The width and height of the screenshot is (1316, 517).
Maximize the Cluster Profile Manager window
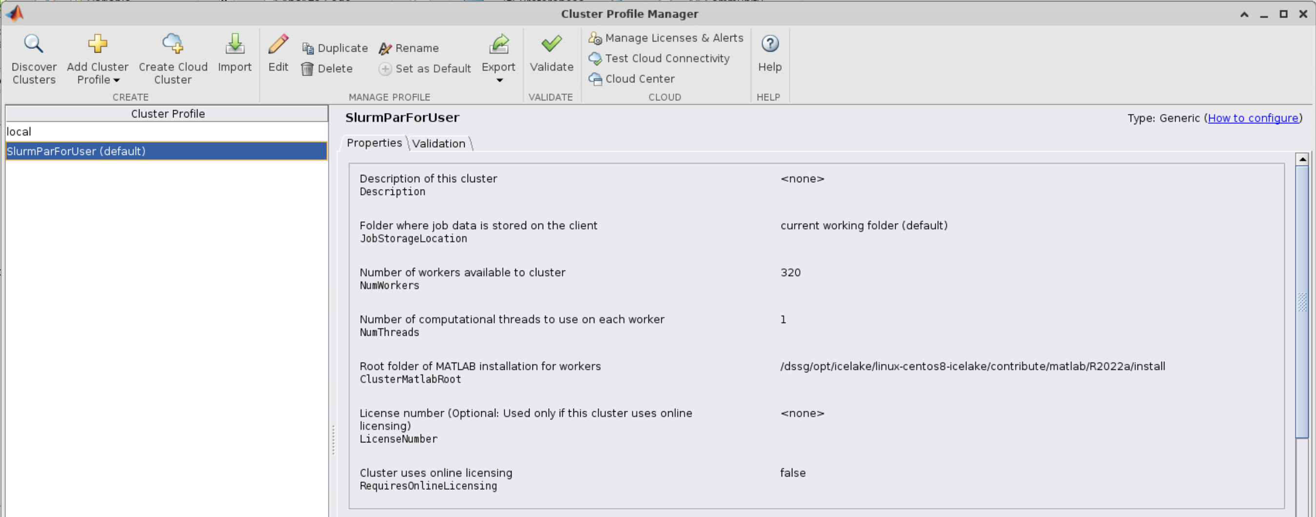point(1283,14)
